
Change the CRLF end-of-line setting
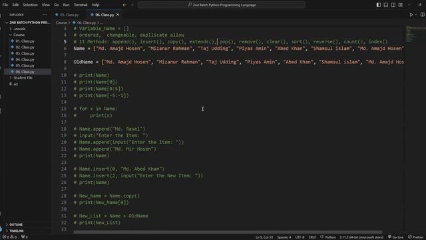pyautogui.click(x=312, y=237)
